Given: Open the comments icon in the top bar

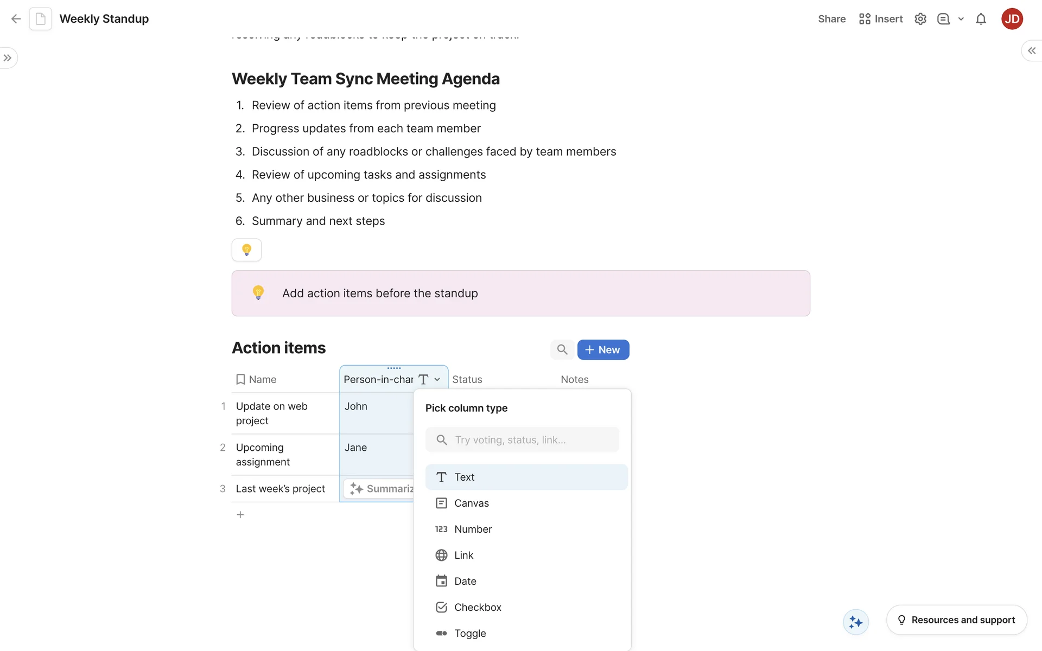Looking at the screenshot, I should click(943, 19).
